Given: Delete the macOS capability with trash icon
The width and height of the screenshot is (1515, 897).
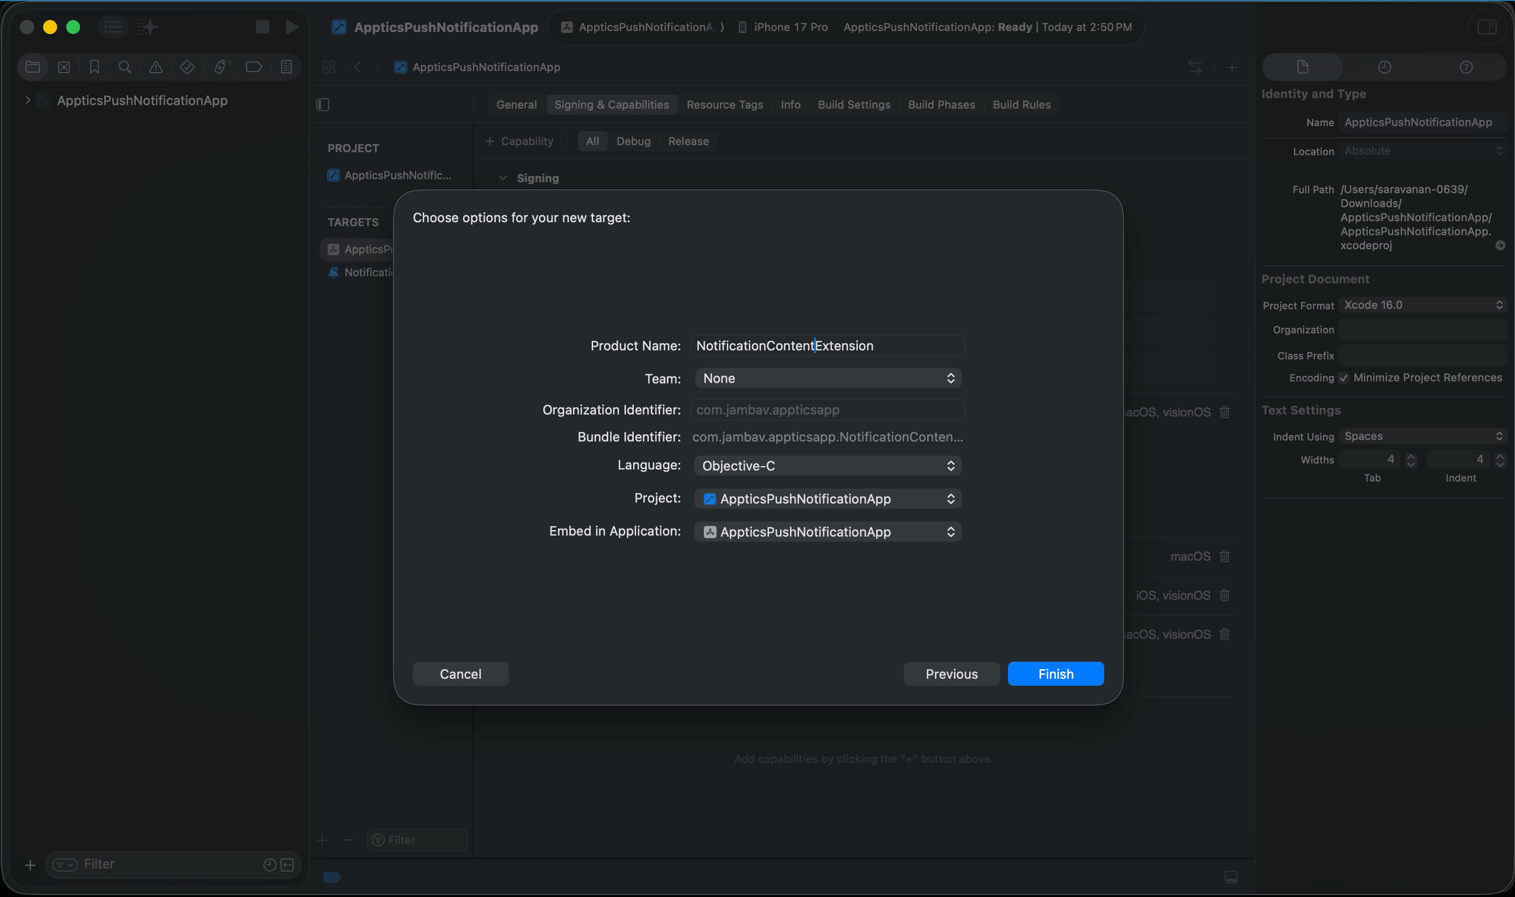Looking at the screenshot, I should pos(1224,556).
